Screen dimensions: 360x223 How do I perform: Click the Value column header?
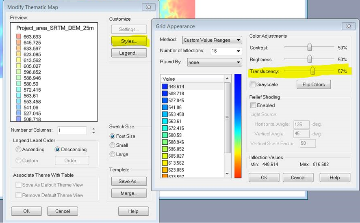pyautogui.click(x=193, y=79)
